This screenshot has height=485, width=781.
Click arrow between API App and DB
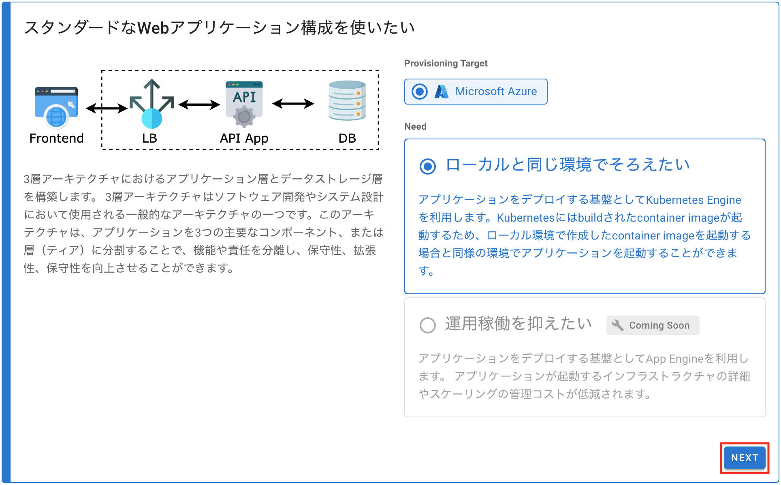pos(293,104)
